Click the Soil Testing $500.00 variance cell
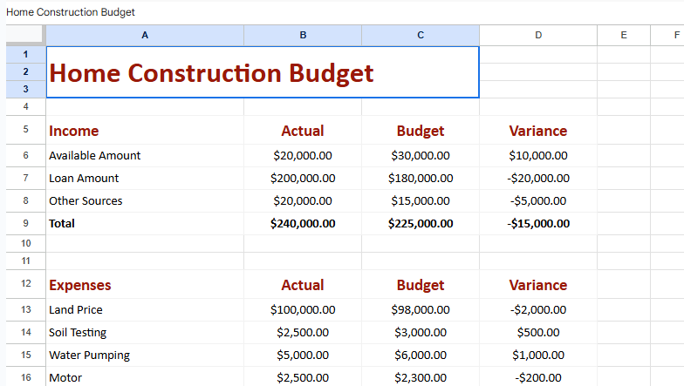This screenshot has height=386, width=684. point(537,332)
